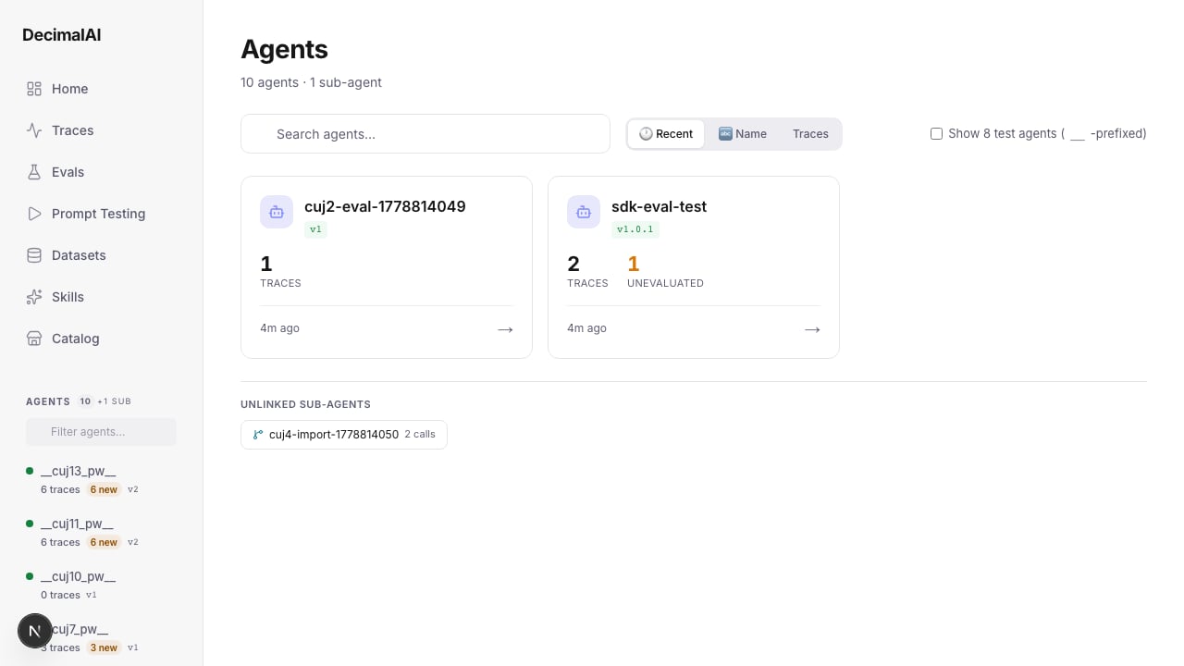Click DecimalAI brand logo text
This screenshot has height=666, width=1184.
(62, 35)
